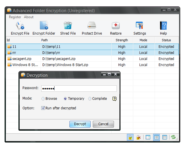Select path D:\temp\secagent.zip

tap(59, 59)
